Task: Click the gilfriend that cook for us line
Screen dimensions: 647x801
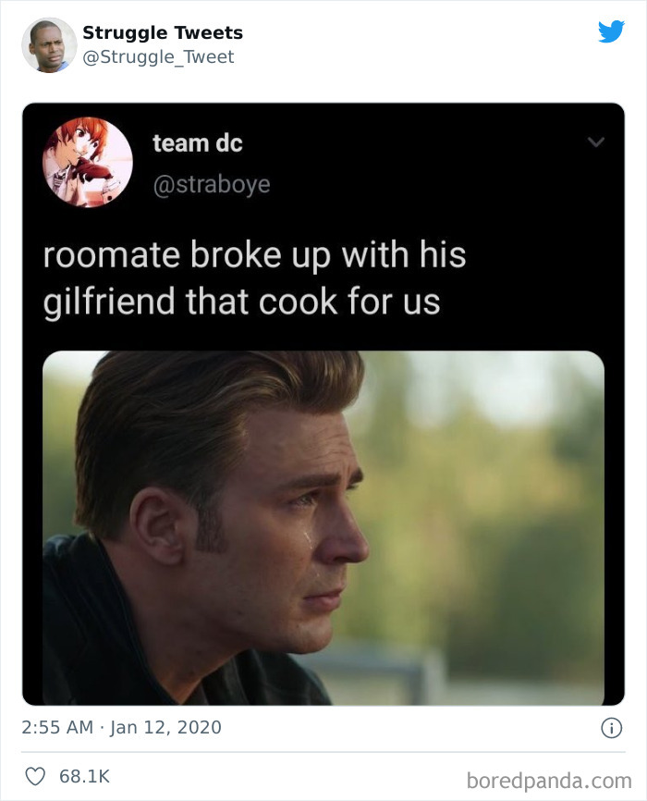Action: [x=241, y=302]
